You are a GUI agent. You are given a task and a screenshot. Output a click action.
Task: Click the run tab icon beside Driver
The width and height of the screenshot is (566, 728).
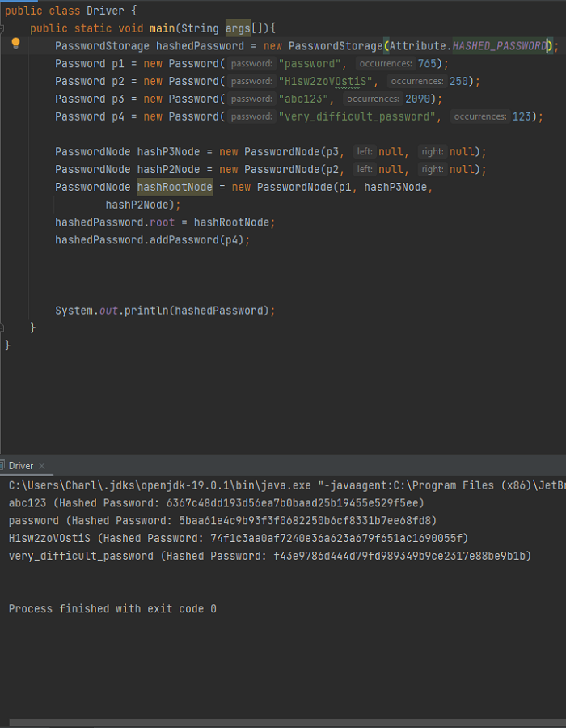(2, 466)
